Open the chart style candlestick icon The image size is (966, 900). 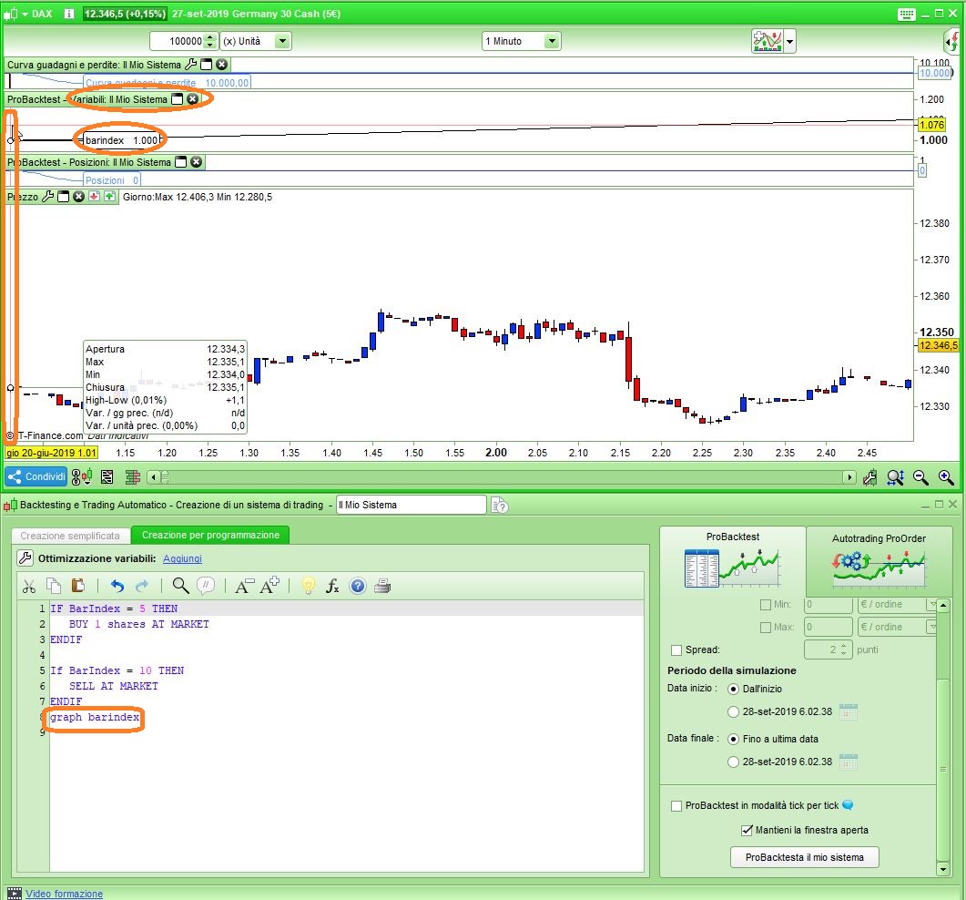81,476
